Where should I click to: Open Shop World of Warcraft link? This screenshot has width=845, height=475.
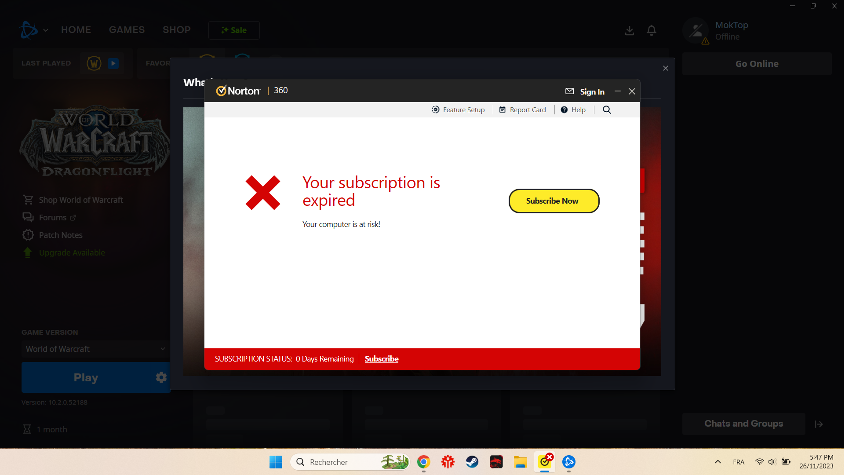point(73,200)
